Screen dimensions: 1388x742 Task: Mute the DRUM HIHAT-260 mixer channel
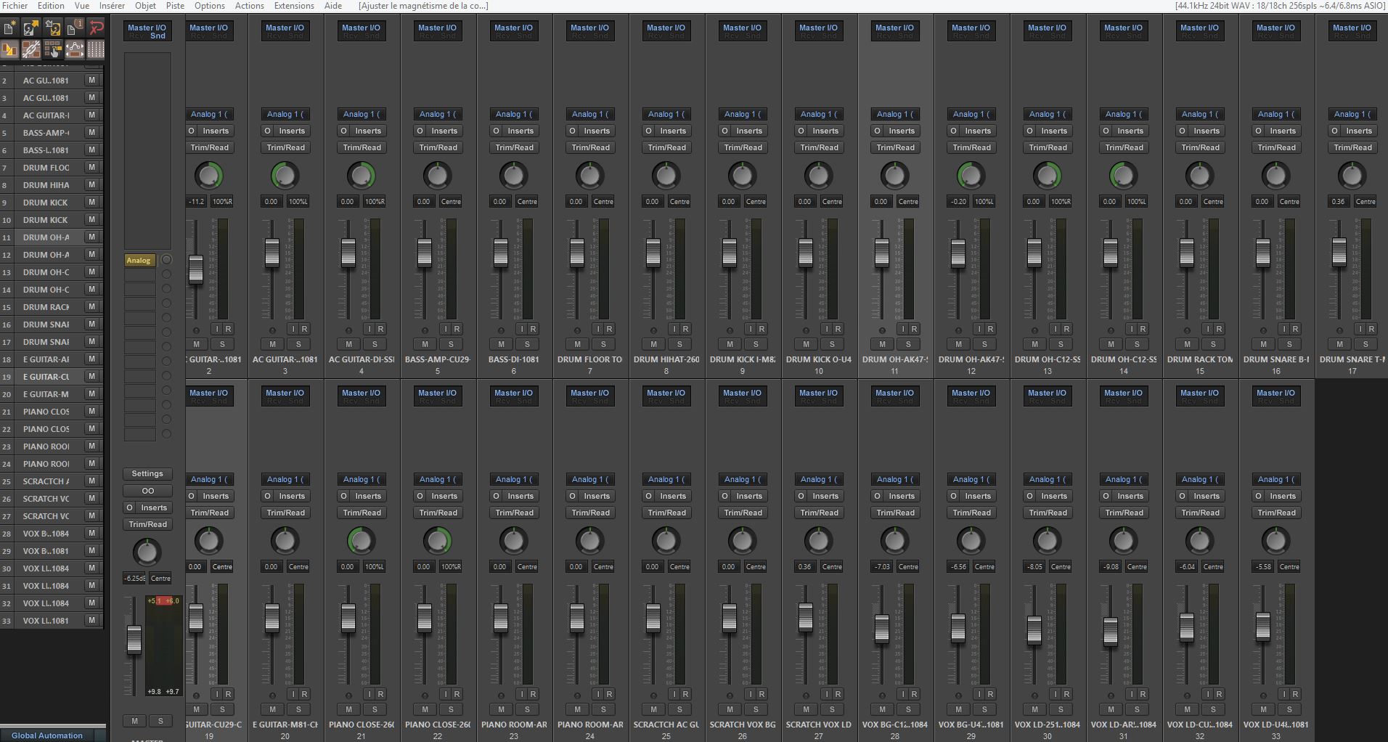653,344
